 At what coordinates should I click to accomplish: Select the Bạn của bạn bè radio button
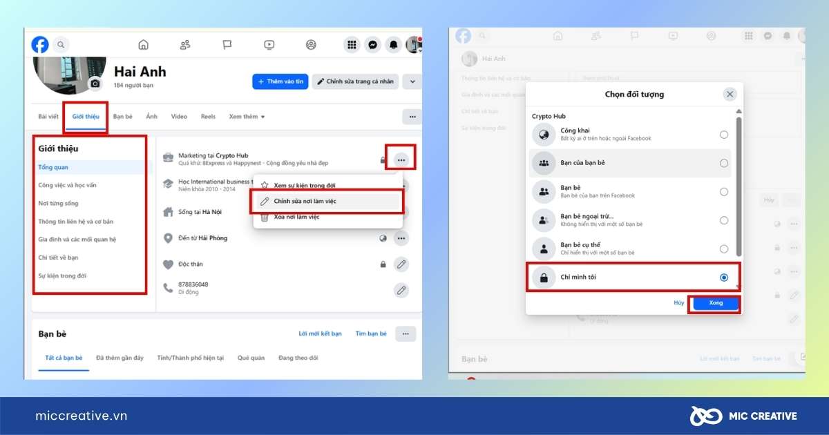(x=724, y=164)
